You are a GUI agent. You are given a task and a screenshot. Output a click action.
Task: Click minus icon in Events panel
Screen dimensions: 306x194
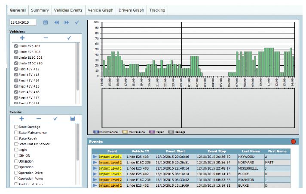tap(39, 118)
